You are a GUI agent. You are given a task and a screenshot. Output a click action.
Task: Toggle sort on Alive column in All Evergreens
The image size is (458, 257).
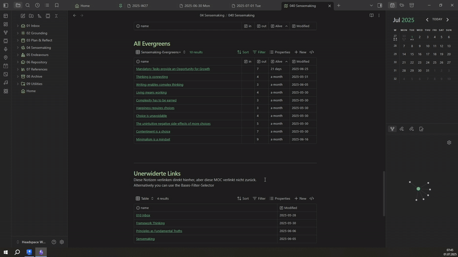286,62
